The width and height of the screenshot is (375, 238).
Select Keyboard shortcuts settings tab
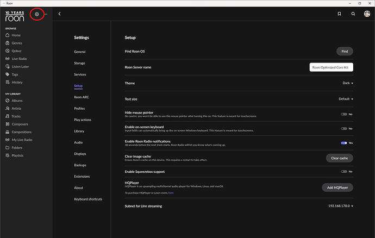pos(88,199)
